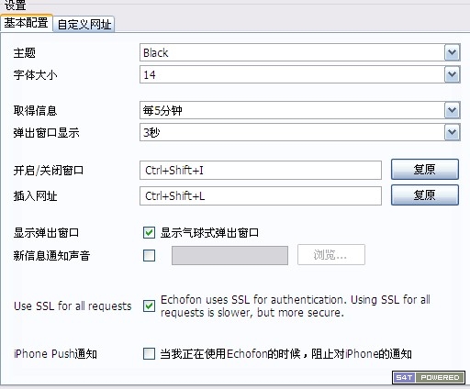The height and width of the screenshot is (389, 470).
Task: Switch to the 自定义网址 tab
Action: click(x=84, y=24)
